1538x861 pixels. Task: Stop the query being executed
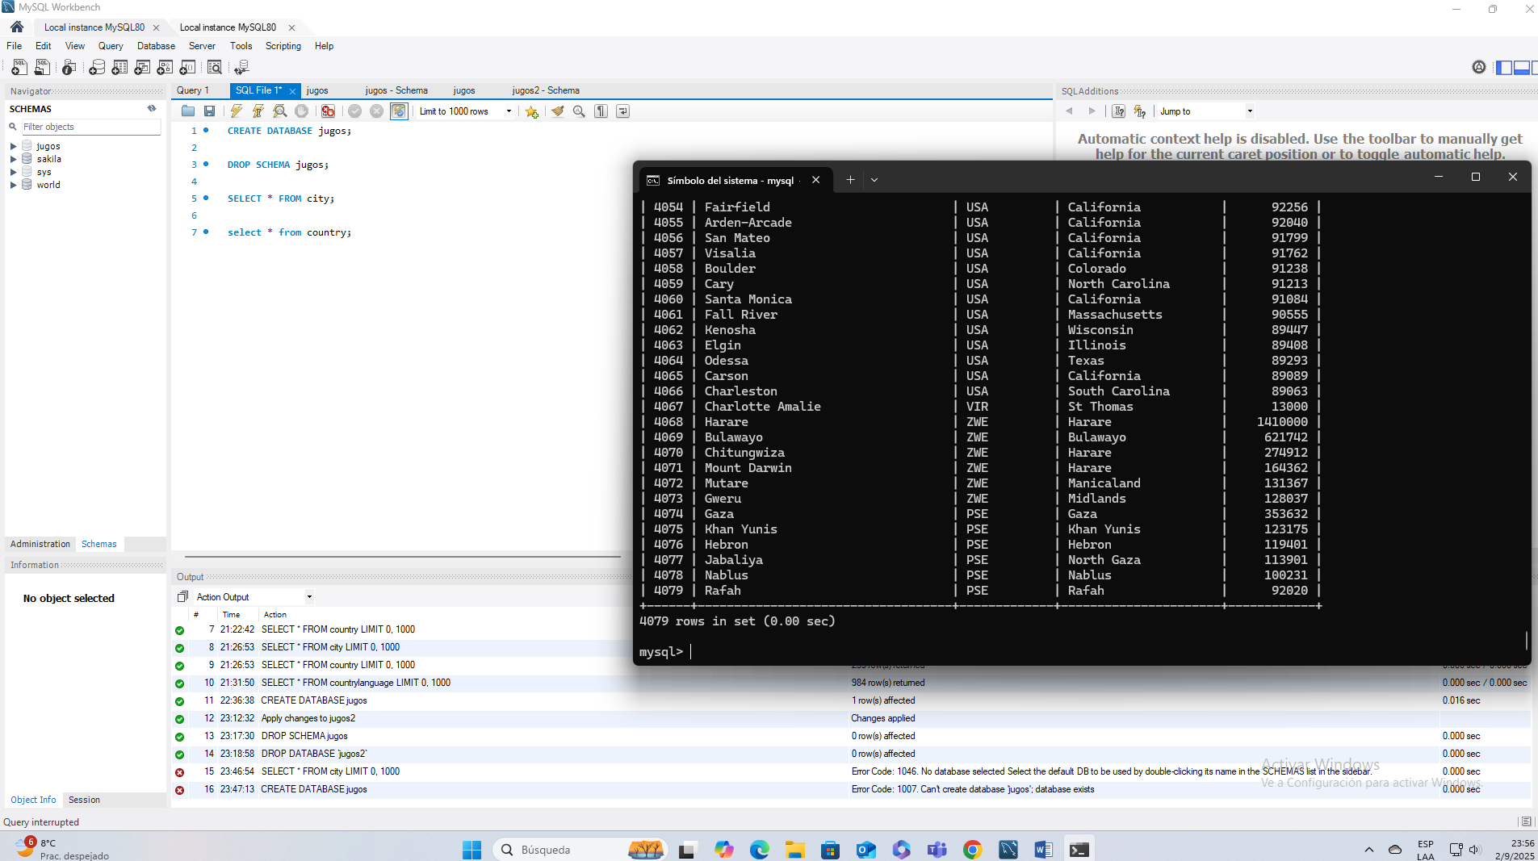tap(302, 111)
